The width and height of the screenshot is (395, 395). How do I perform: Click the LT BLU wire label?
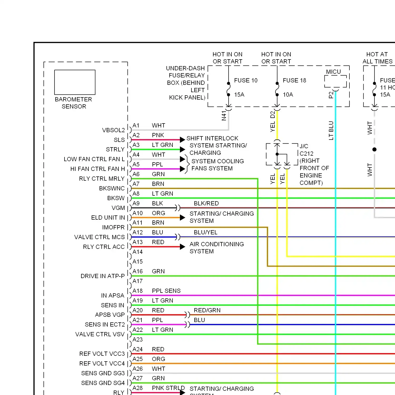tap(331, 131)
